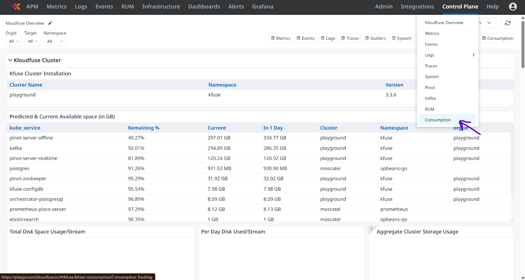525x280 pixels.
Task: Expand the Namespace filter dropdown
Action: tap(54, 41)
